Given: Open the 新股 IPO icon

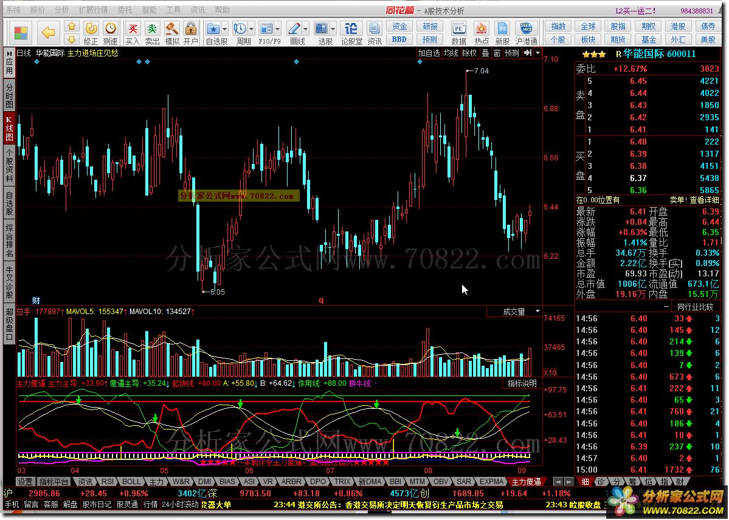Looking at the screenshot, I should pos(502,29).
